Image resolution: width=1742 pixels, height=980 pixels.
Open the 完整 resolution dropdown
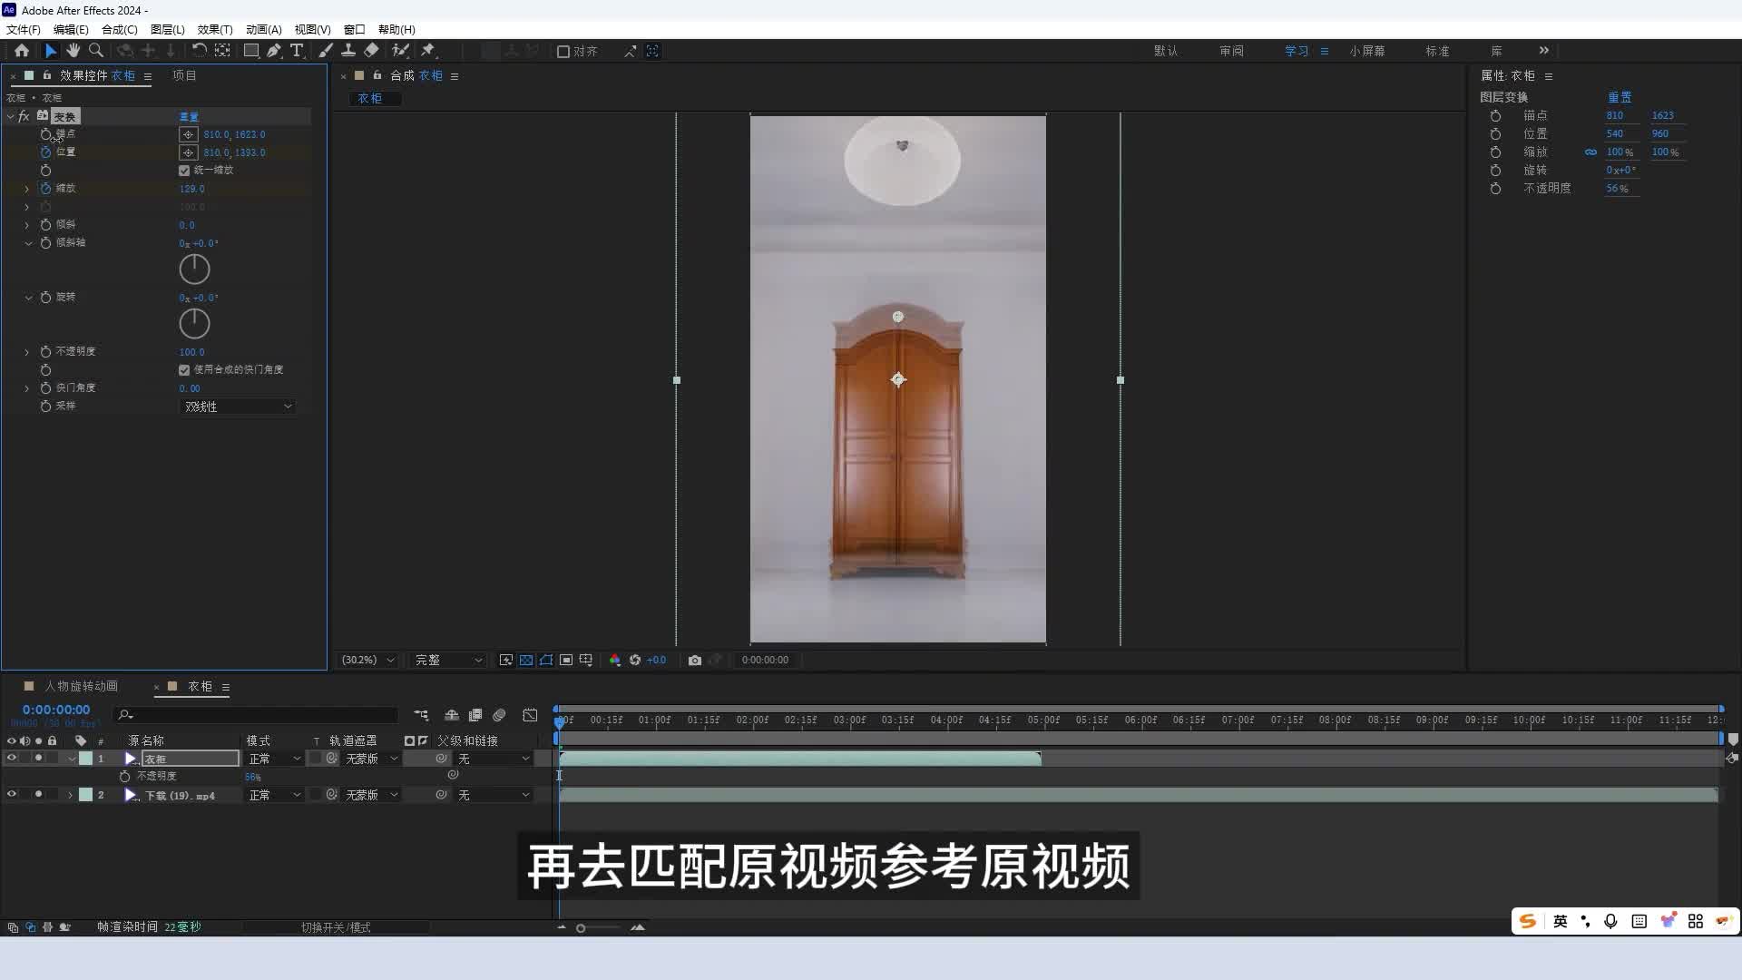pos(448,660)
